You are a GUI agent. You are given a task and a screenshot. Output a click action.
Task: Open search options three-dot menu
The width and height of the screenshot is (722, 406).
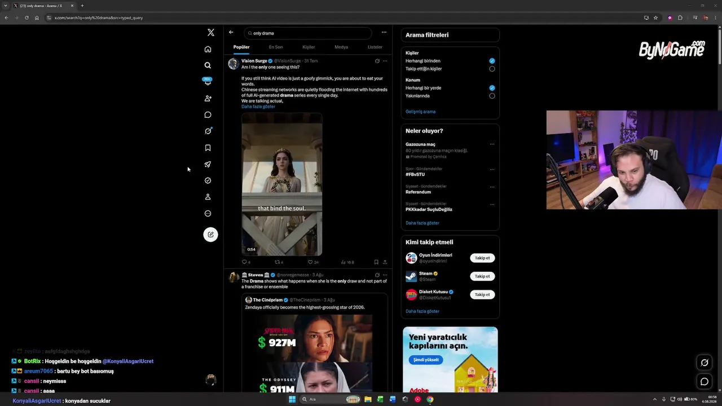(384, 32)
